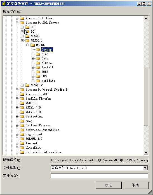This screenshot has width=153, height=195.
Task: Select the Microsoft.NET label
Action: coord(36,94)
